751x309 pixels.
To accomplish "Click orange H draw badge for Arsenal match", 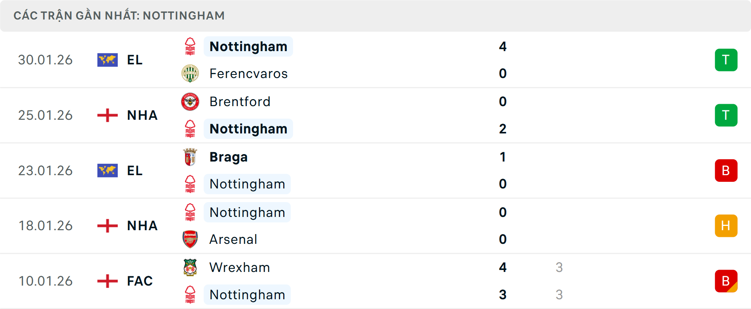I will pos(726,226).
